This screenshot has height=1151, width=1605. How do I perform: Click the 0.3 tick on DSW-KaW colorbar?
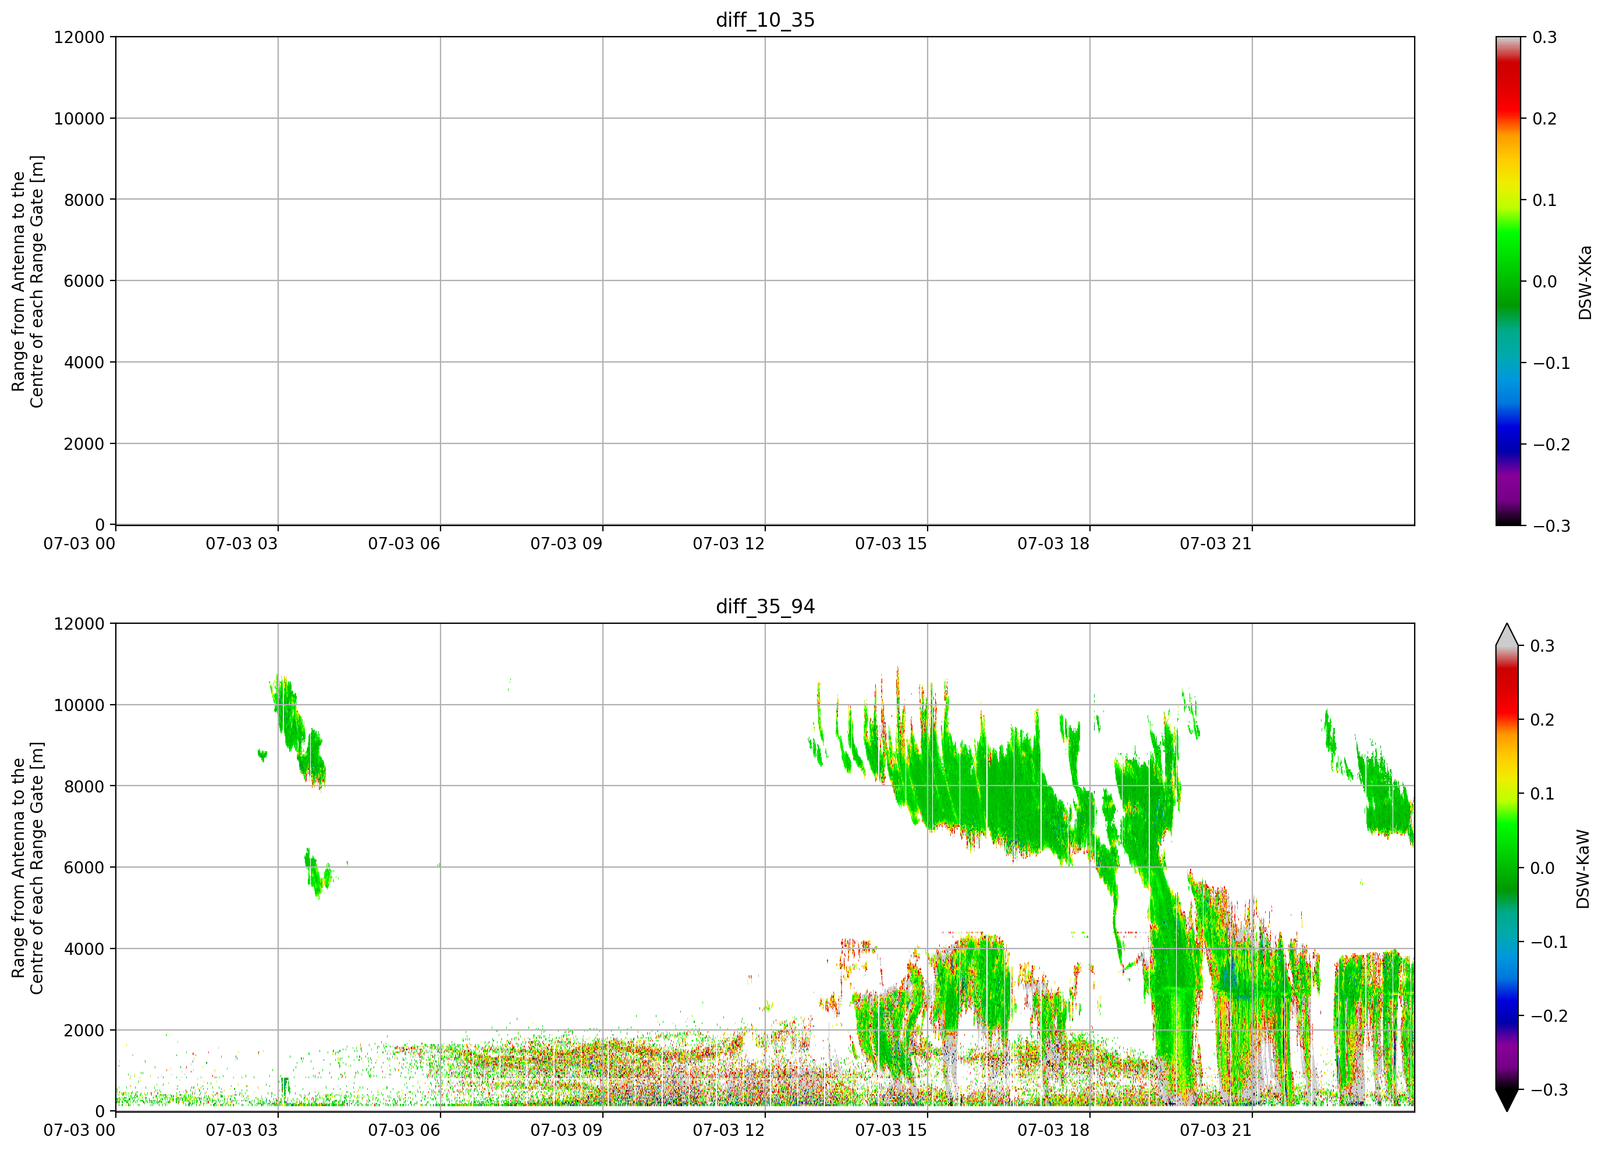click(1543, 645)
